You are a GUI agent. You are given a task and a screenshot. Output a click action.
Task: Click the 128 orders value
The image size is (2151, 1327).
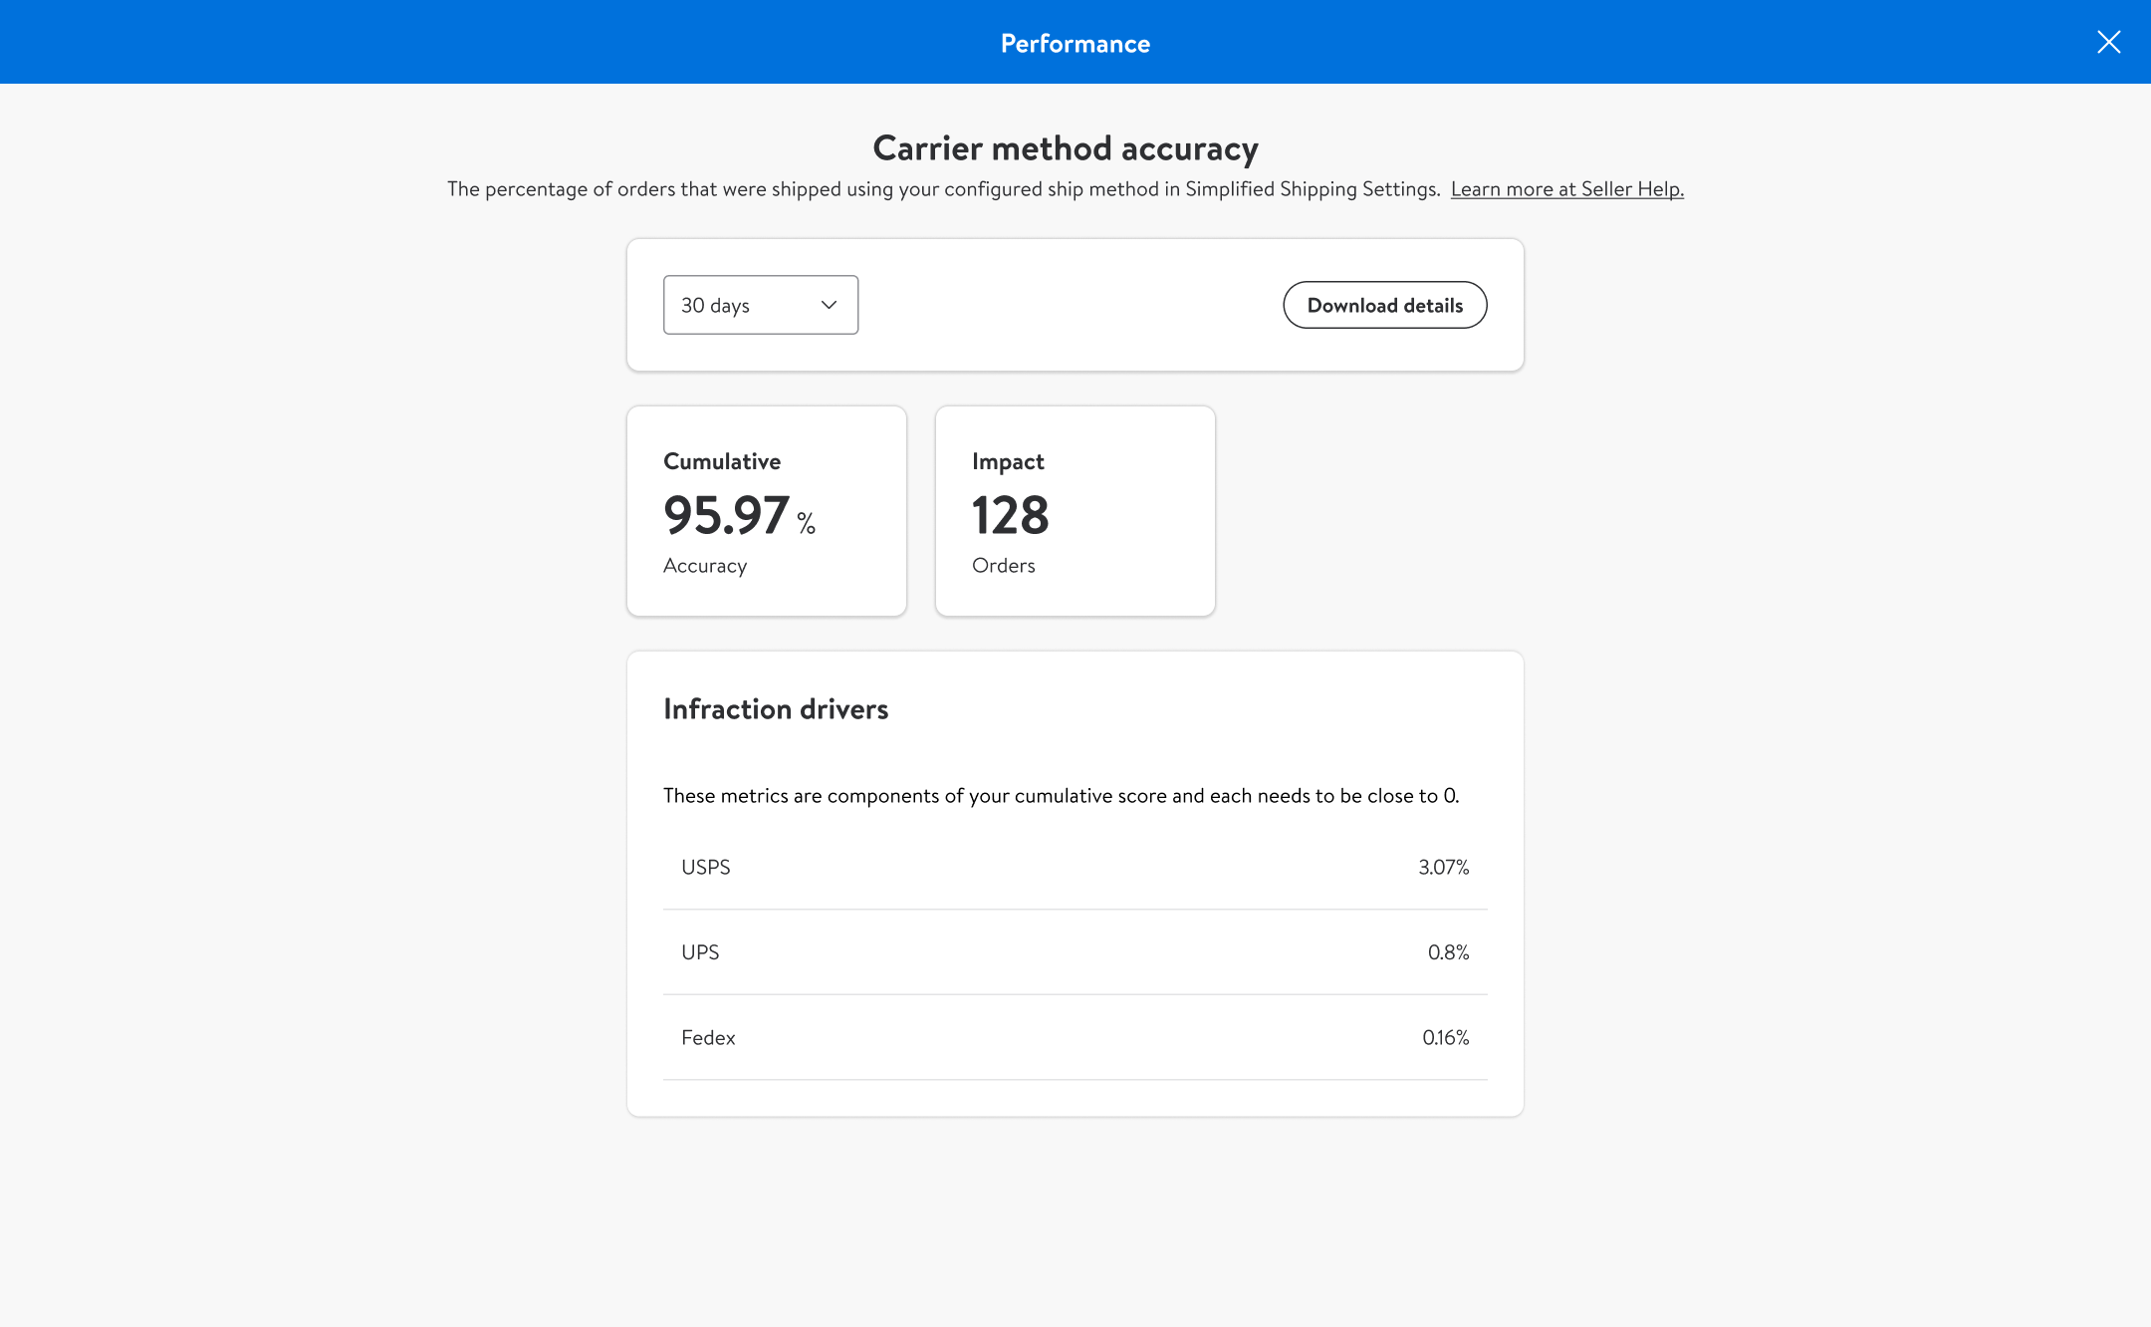(x=1010, y=516)
